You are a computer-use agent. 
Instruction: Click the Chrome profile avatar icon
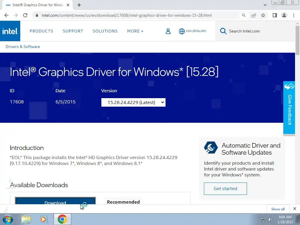[x=284, y=15]
